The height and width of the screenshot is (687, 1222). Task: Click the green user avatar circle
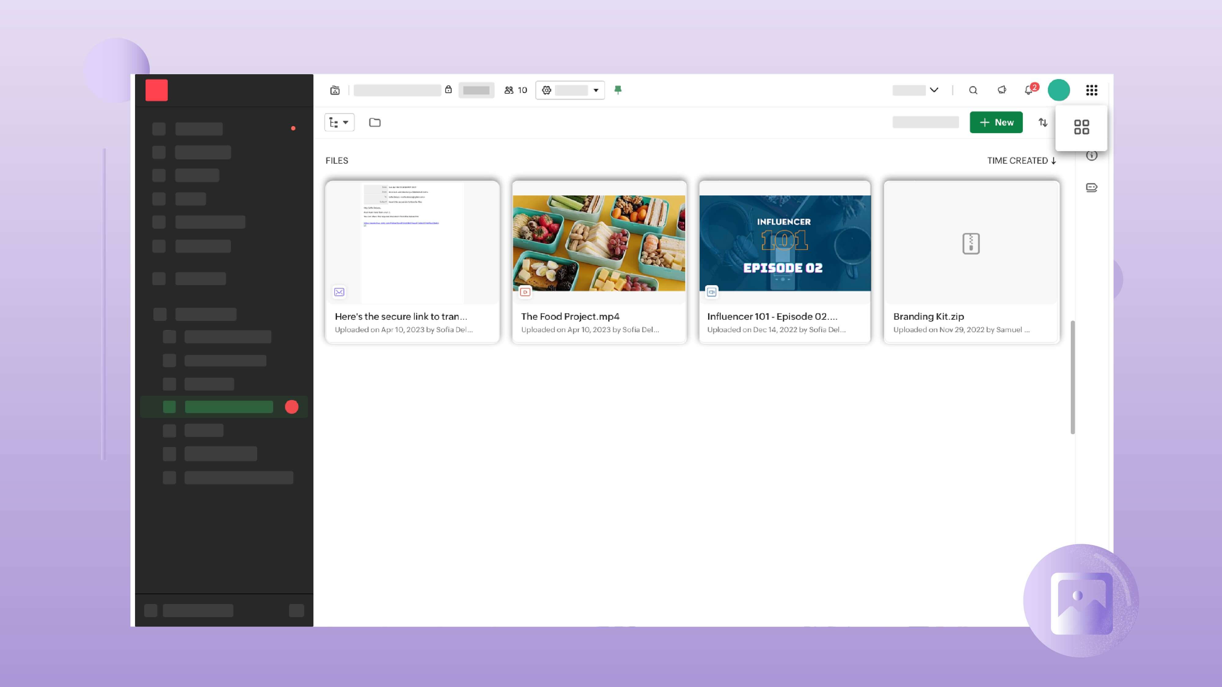point(1058,90)
